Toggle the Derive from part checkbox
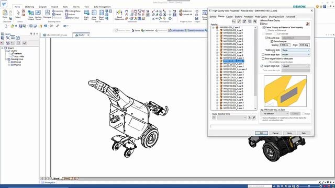 (x=272, y=41)
